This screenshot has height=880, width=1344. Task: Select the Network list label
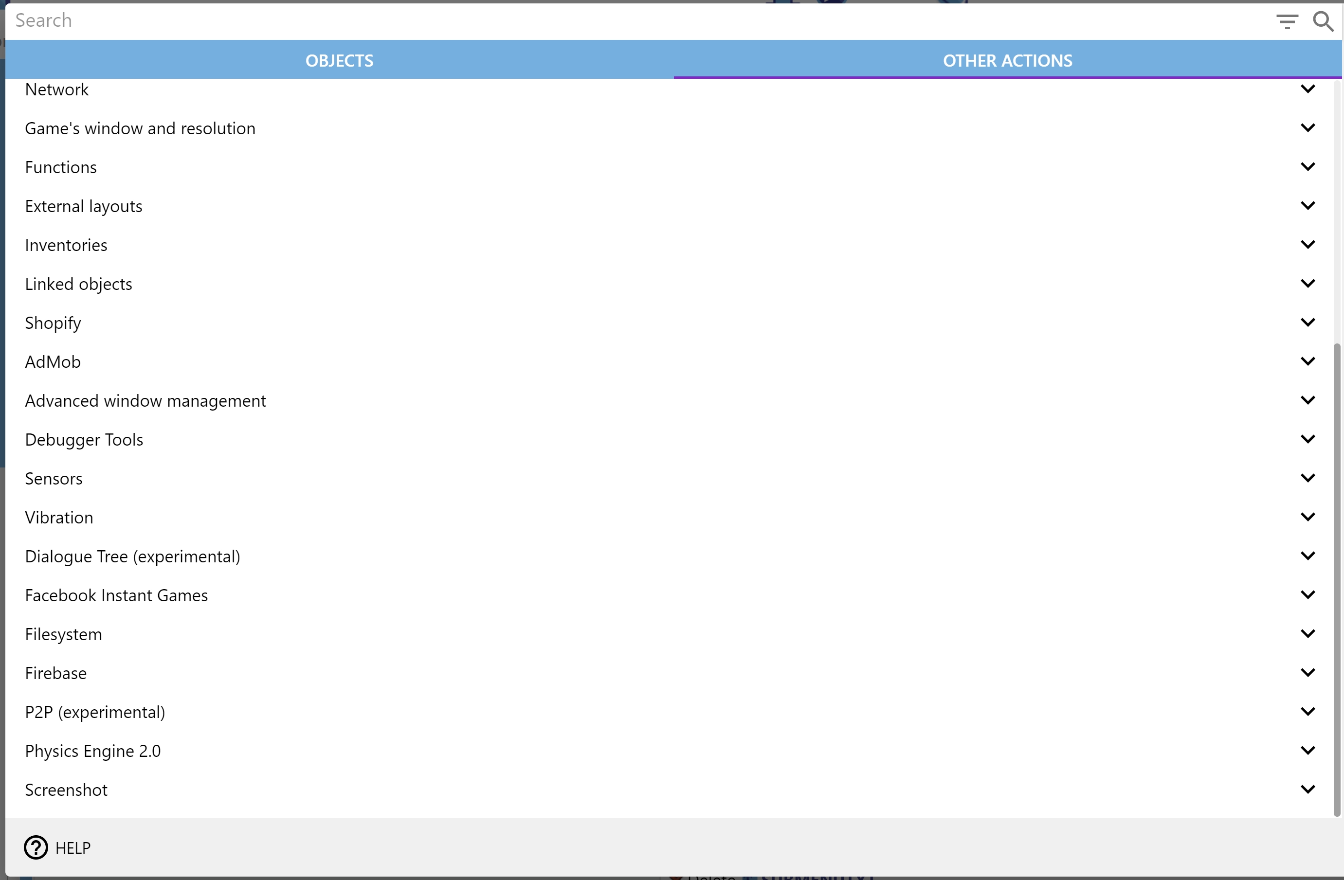coord(57,89)
